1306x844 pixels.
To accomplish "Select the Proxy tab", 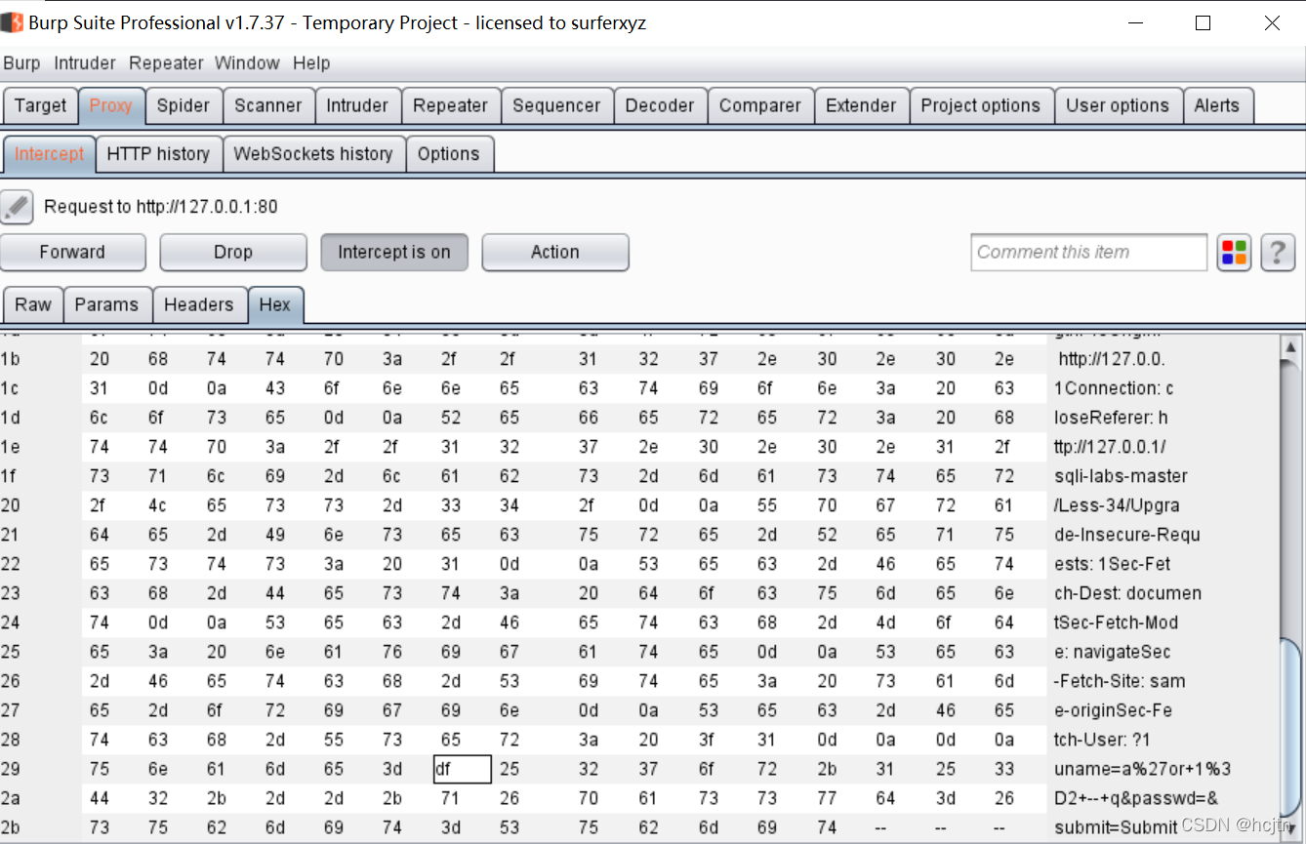I will tap(111, 105).
